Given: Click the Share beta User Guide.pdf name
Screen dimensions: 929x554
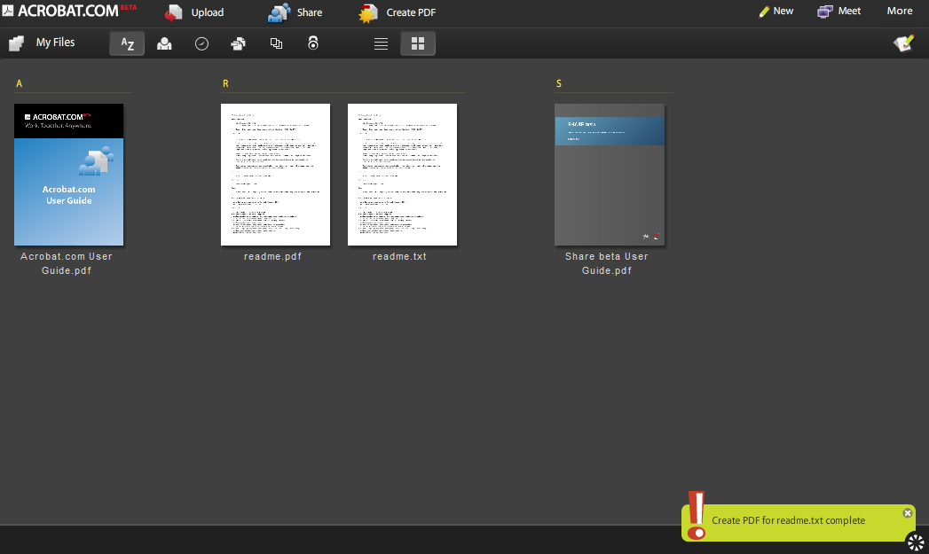Looking at the screenshot, I should 607,263.
